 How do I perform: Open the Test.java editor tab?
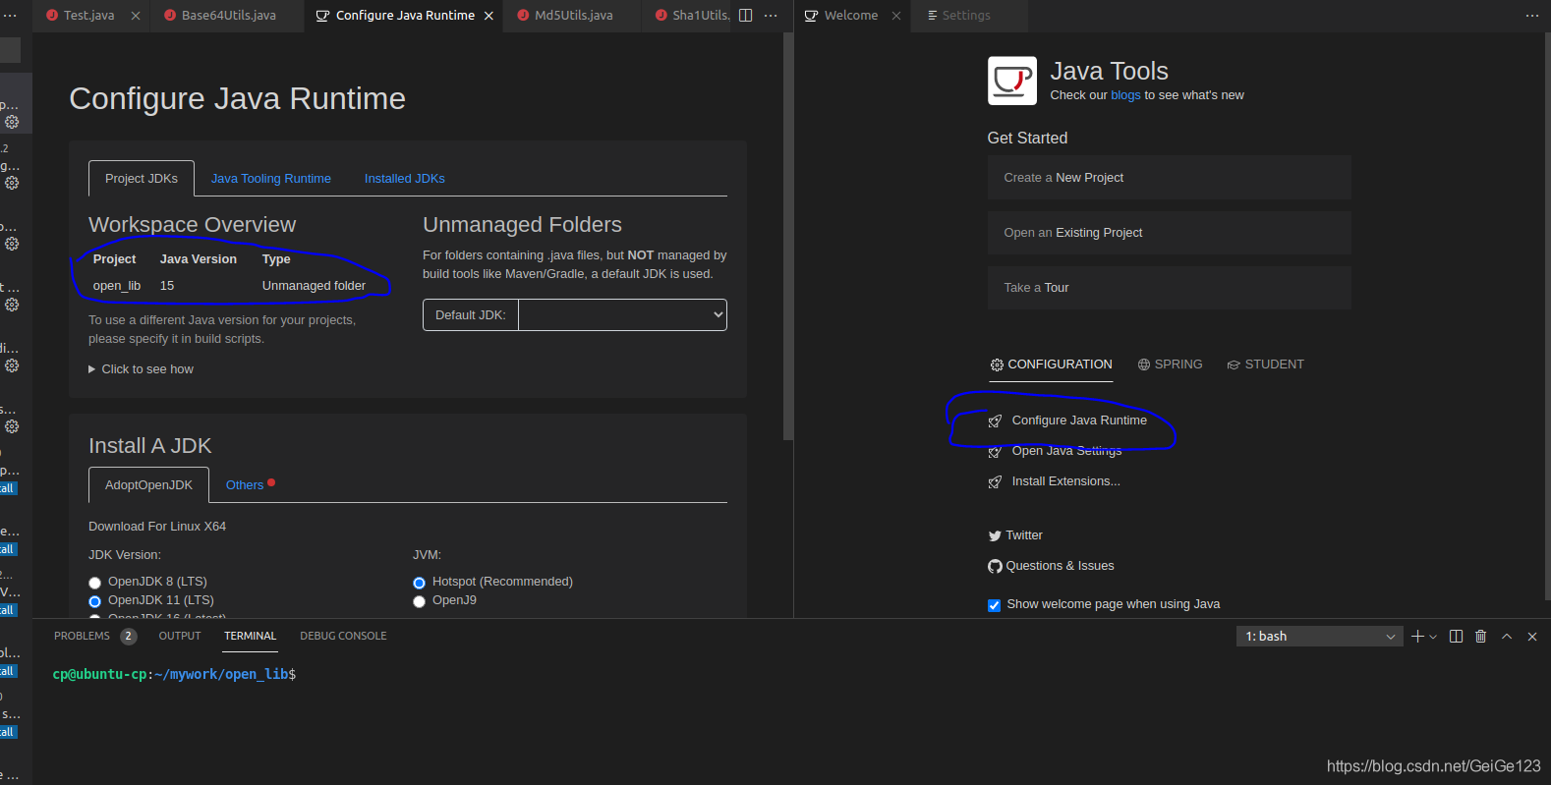tap(91, 16)
